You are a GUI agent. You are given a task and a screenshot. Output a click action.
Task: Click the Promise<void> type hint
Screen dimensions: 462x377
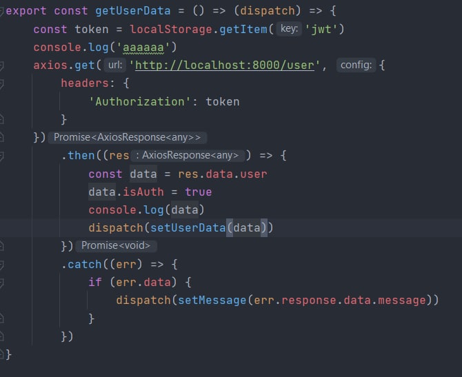pos(116,245)
